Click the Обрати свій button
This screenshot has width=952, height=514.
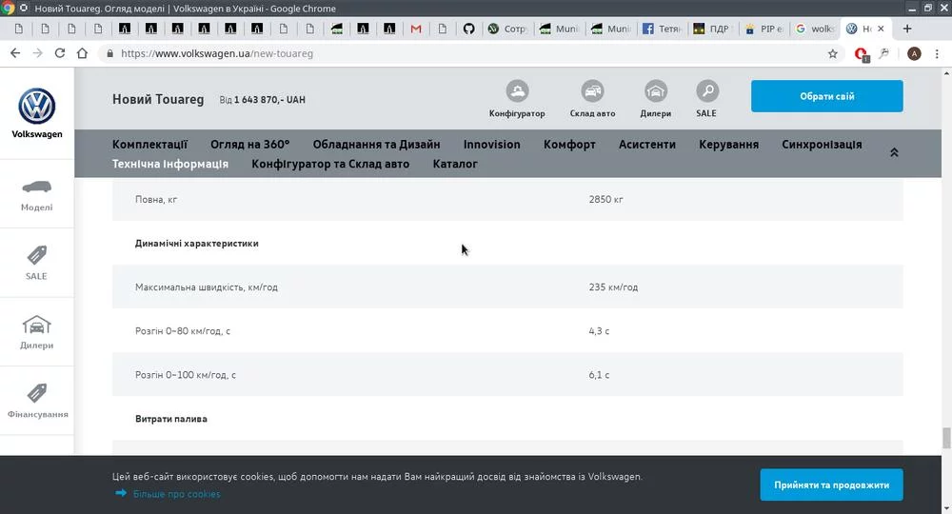[x=827, y=96]
